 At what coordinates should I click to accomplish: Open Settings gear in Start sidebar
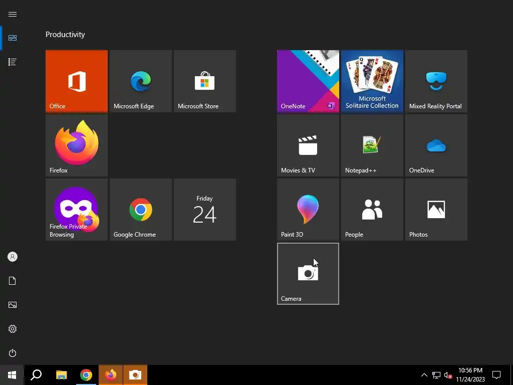tap(13, 329)
